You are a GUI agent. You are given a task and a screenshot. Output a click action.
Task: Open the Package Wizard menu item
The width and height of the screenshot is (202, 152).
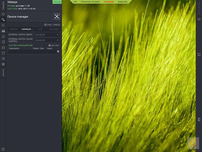click(90, 2)
